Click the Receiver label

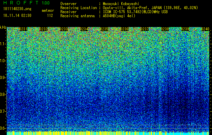(x=68, y=12)
